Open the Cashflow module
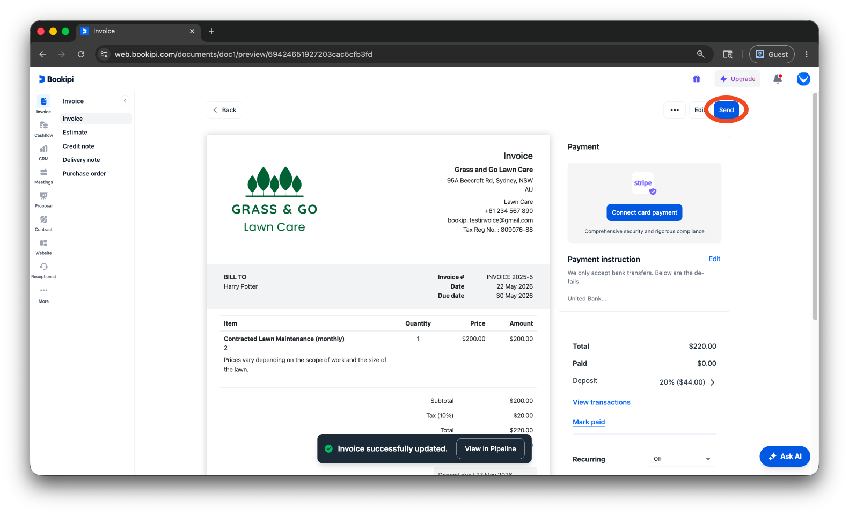The width and height of the screenshot is (849, 515). tap(43, 129)
